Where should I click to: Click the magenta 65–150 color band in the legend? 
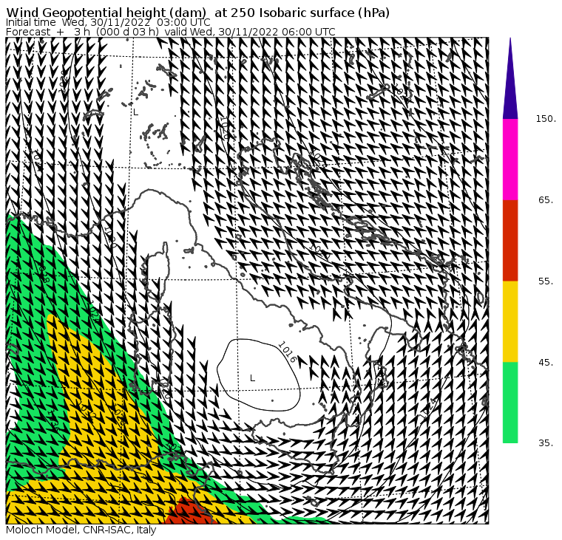point(510,160)
